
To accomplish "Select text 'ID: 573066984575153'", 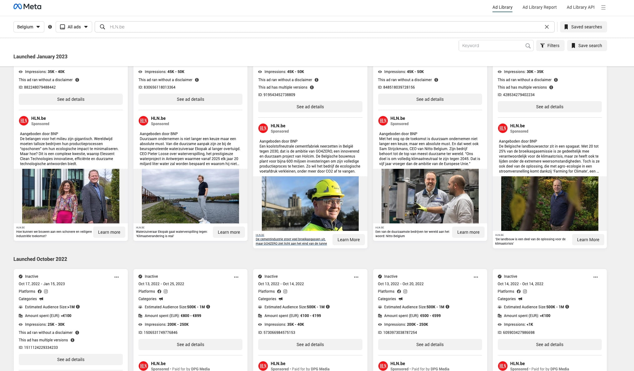I will coord(277,333).
